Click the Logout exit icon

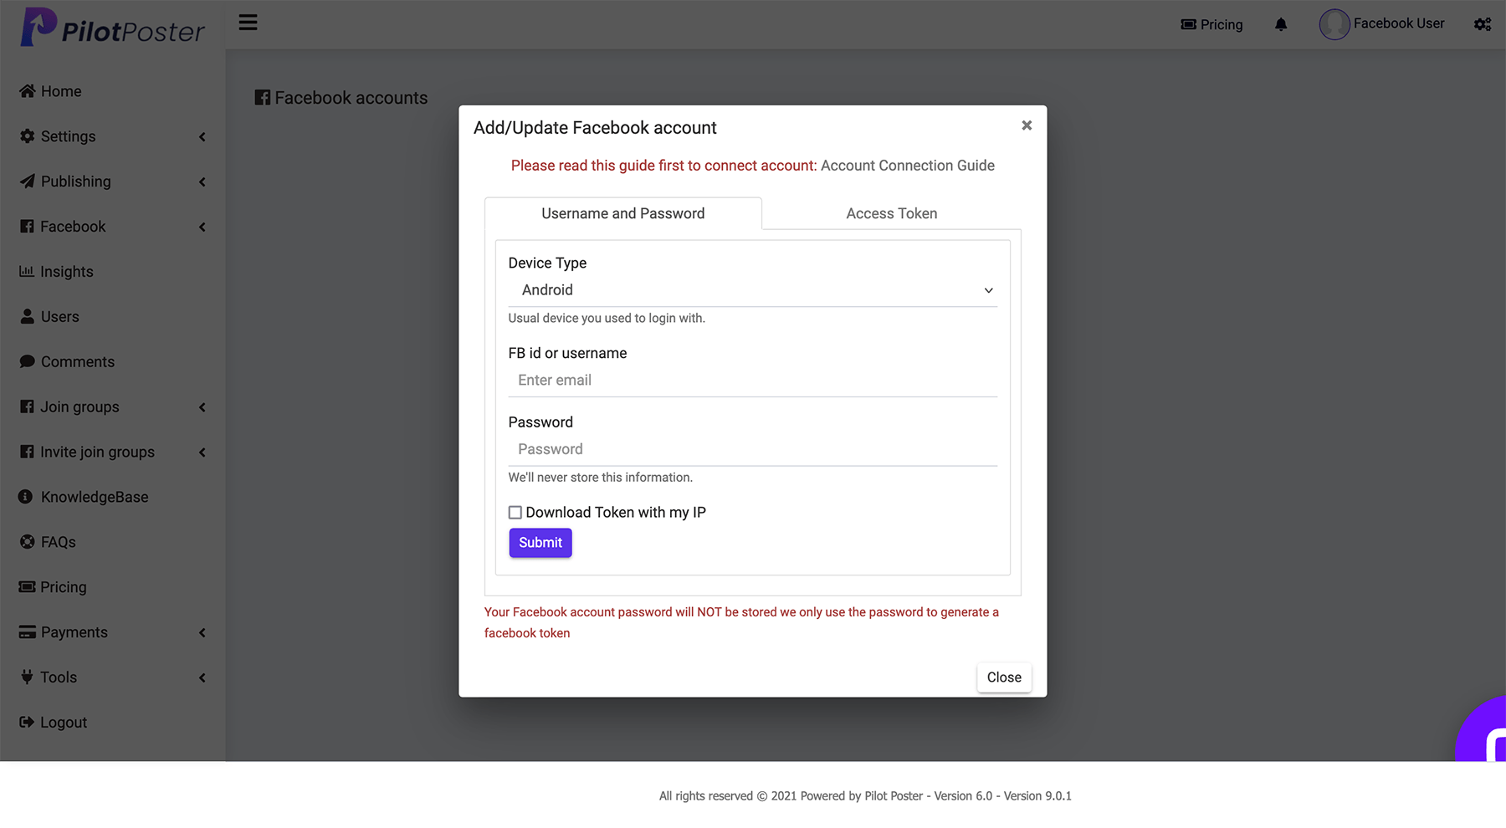tap(27, 723)
